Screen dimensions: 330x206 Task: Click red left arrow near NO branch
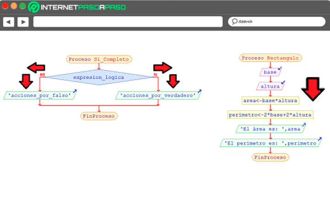[36, 68]
